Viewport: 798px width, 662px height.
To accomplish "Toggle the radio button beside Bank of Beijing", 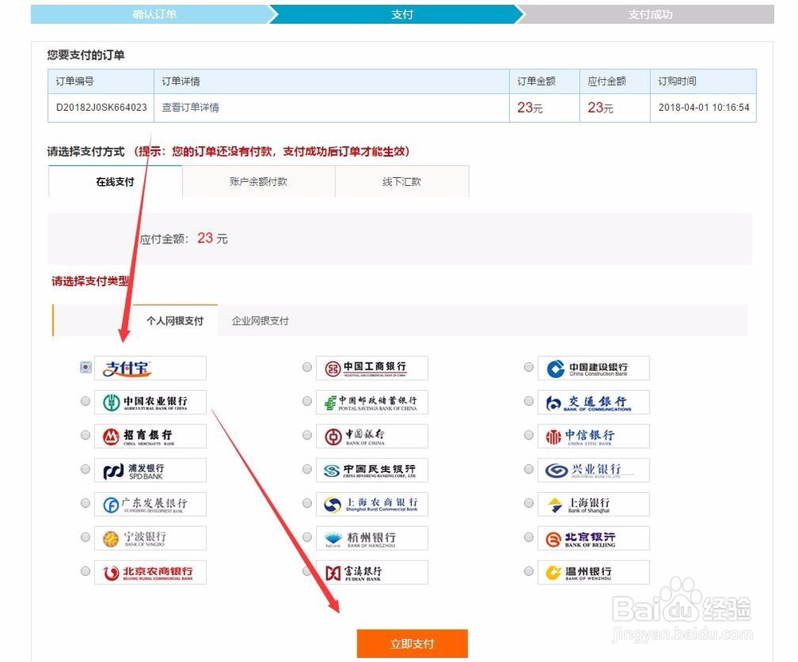I will [x=528, y=537].
